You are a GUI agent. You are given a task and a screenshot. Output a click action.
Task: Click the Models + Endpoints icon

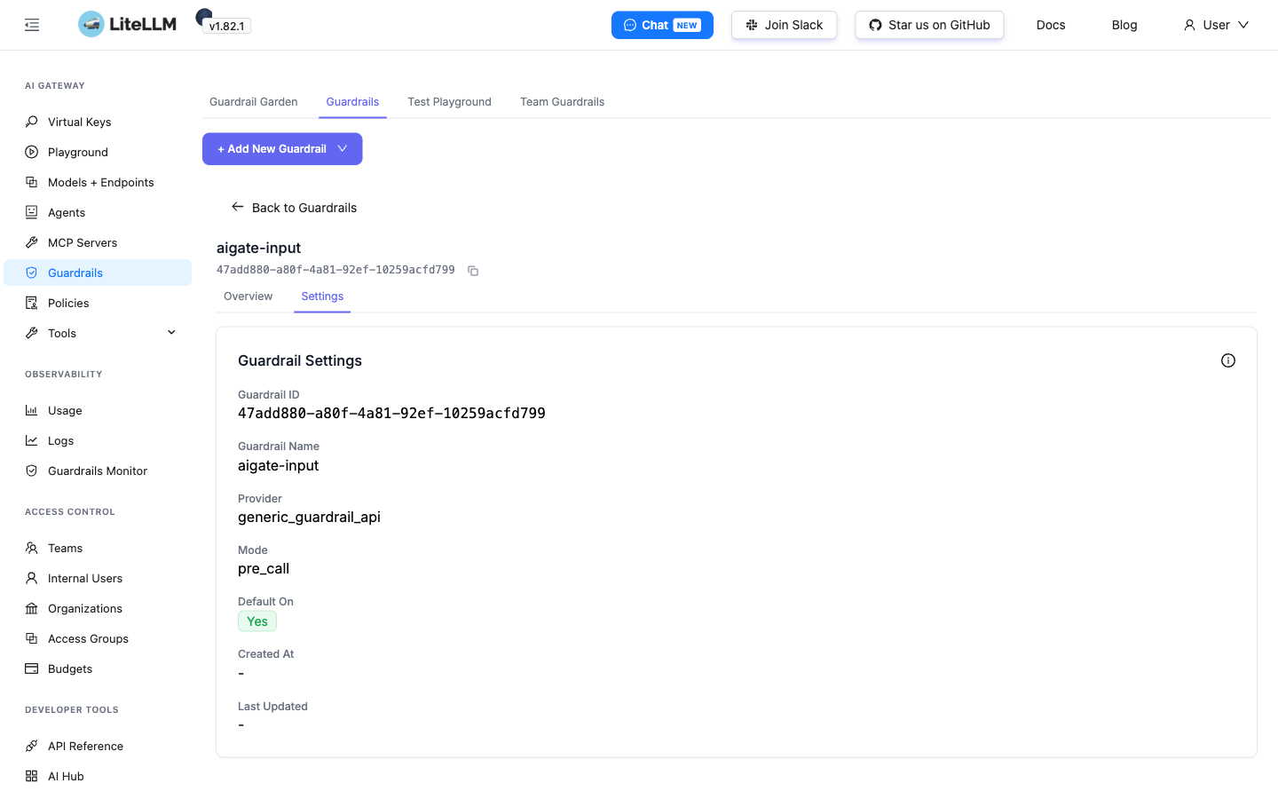coord(32,182)
